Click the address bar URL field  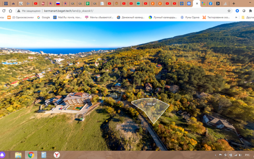123,11
